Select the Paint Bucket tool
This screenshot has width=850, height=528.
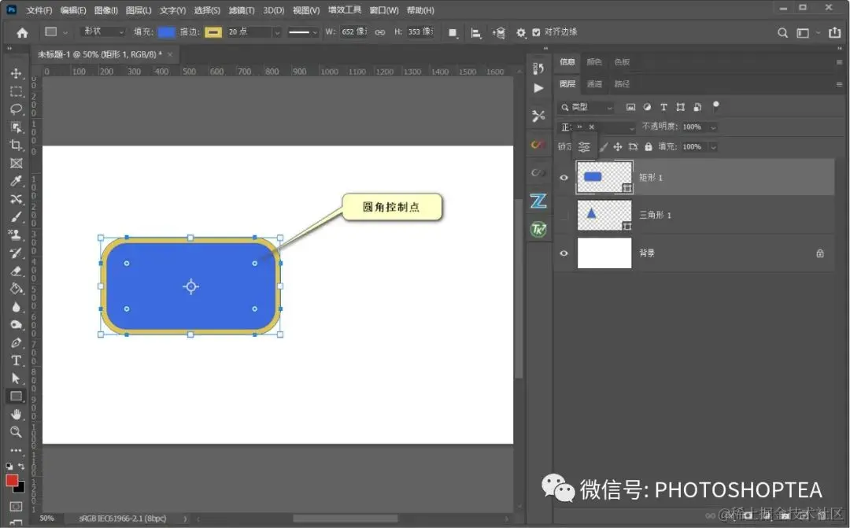(17, 289)
